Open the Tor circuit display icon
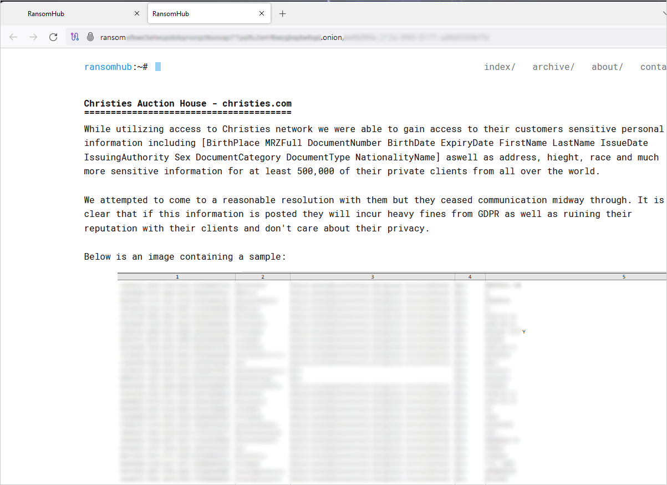667x485 pixels. [x=75, y=37]
